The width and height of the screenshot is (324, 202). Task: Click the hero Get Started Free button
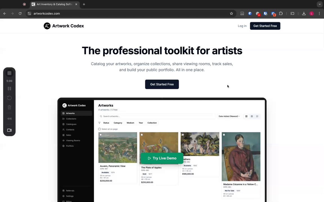[x=162, y=84]
